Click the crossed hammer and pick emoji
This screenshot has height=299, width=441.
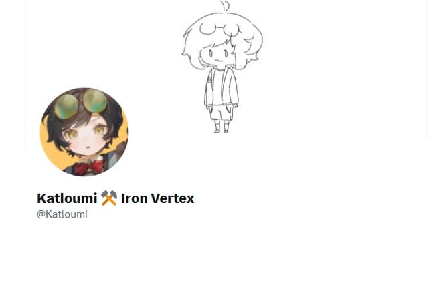109,198
